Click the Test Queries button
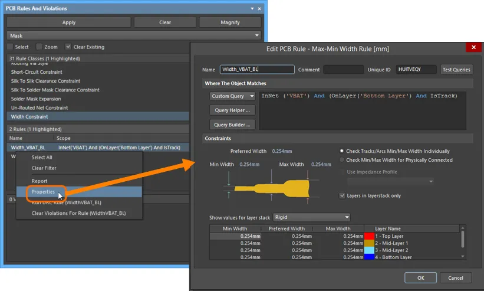Image resolution: width=484 pixels, height=291 pixels. [456, 70]
